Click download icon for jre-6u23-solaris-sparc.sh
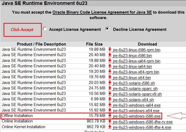Viewport: 186px width, 132px height. pyautogui.click(x=110, y=88)
